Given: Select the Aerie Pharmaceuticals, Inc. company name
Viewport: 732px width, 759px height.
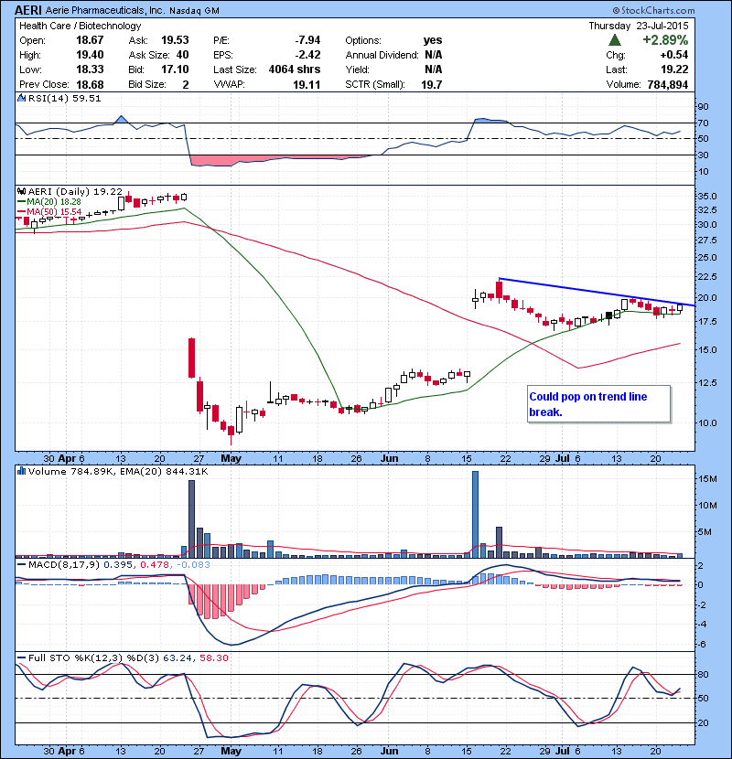Looking at the screenshot, I should (104, 10).
